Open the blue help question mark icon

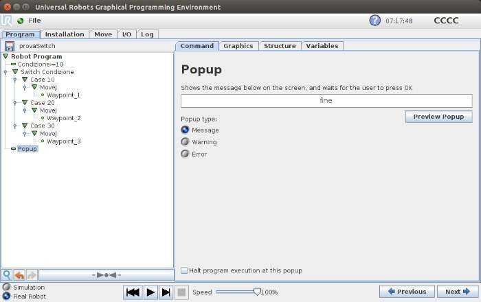click(x=374, y=21)
